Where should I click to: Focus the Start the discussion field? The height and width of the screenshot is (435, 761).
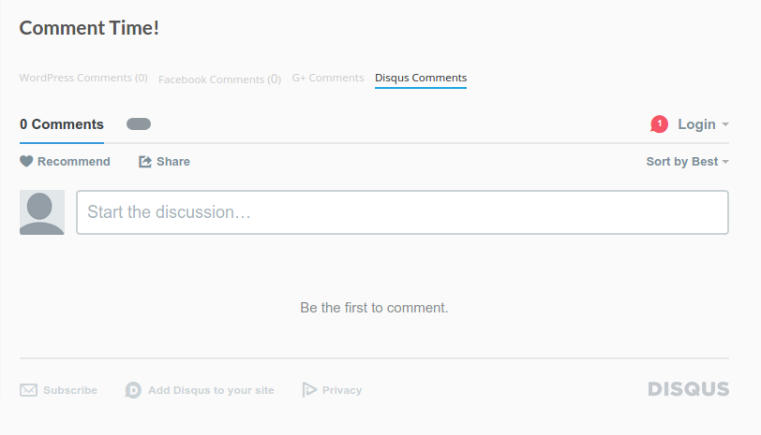pyautogui.click(x=402, y=212)
